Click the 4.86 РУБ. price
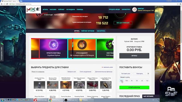 [x=53, y=90]
